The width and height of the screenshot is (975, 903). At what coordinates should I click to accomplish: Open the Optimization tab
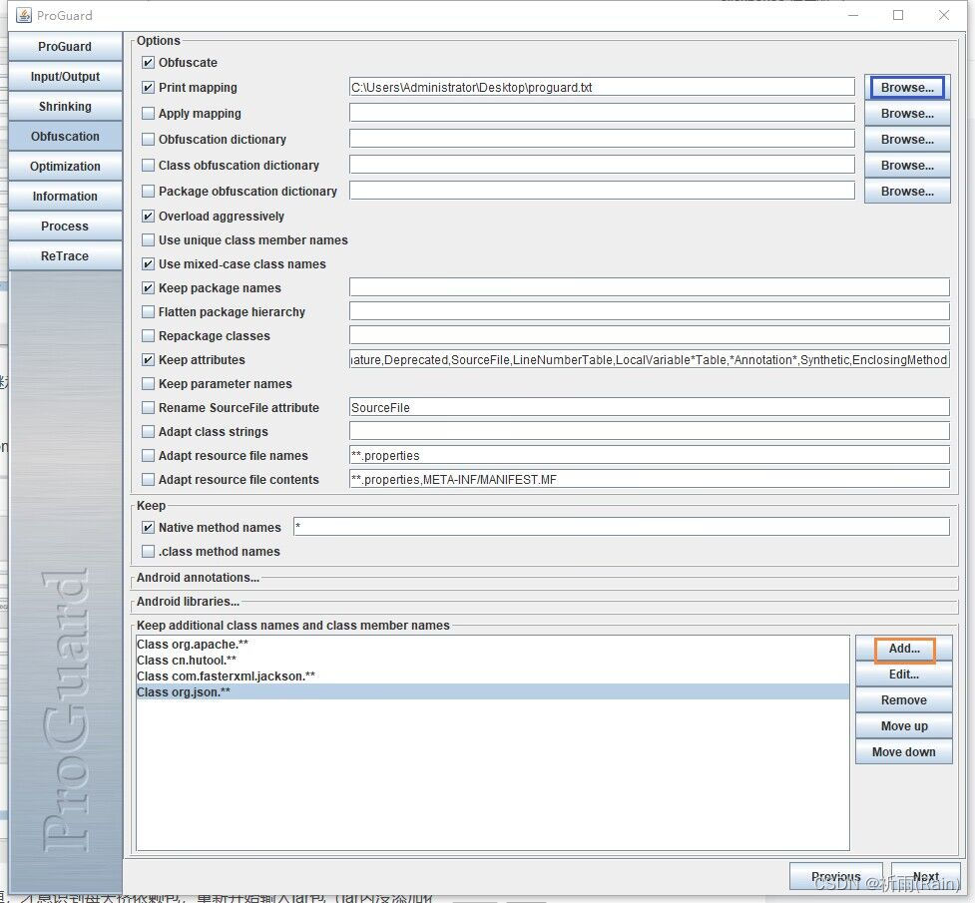pyautogui.click(x=65, y=166)
